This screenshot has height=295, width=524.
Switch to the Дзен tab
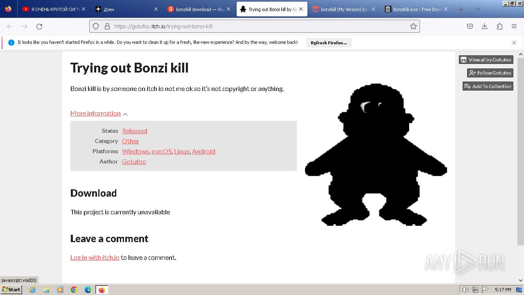(126, 9)
